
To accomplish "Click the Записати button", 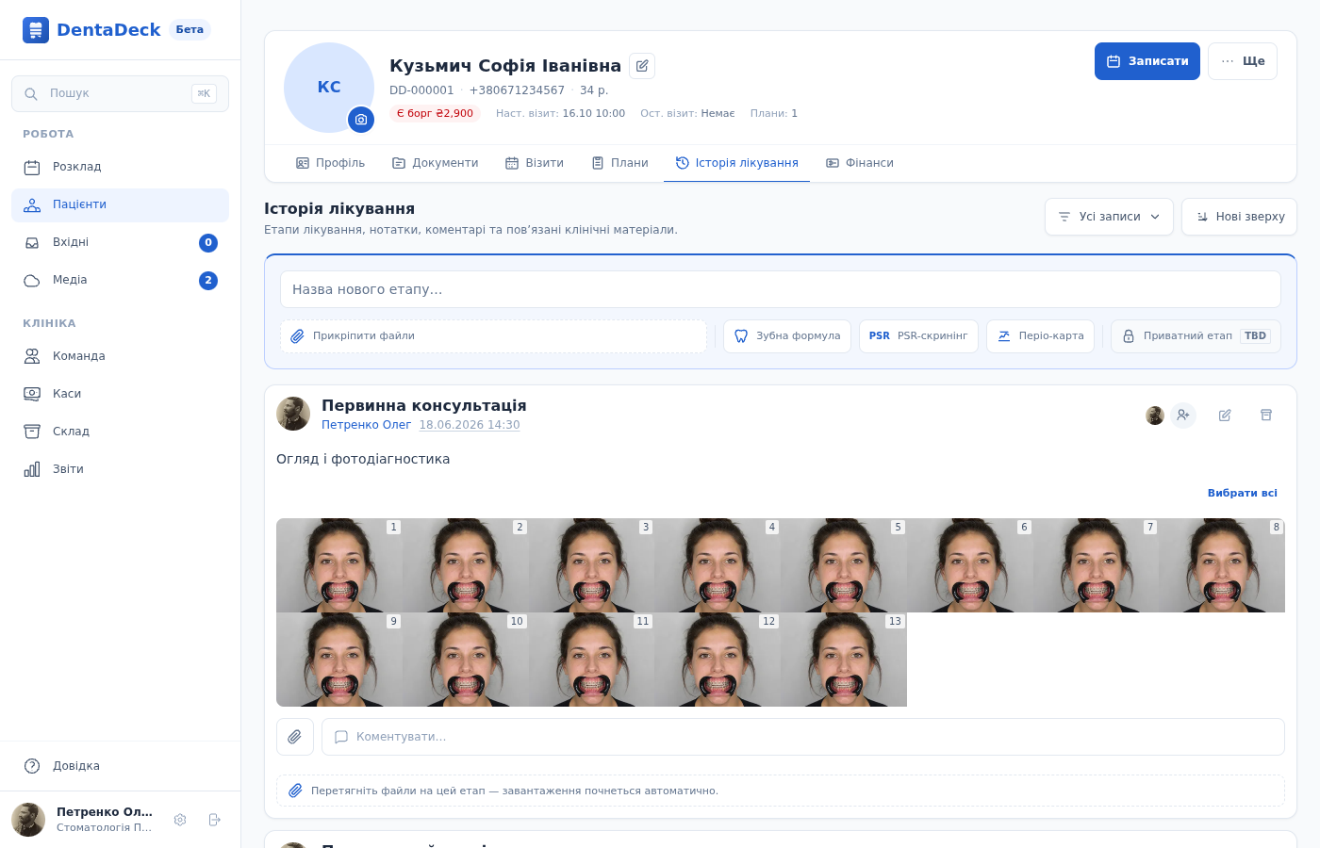I will click(x=1147, y=61).
